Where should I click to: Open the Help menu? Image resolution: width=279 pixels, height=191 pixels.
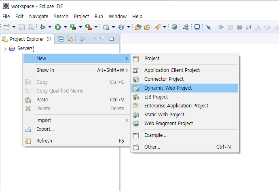pyautogui.click(x=137, y=16)
